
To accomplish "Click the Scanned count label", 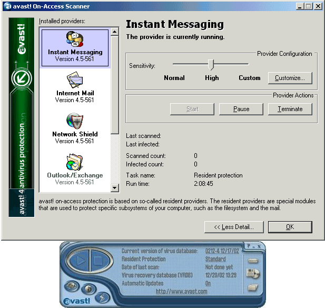I will point(146,156).
